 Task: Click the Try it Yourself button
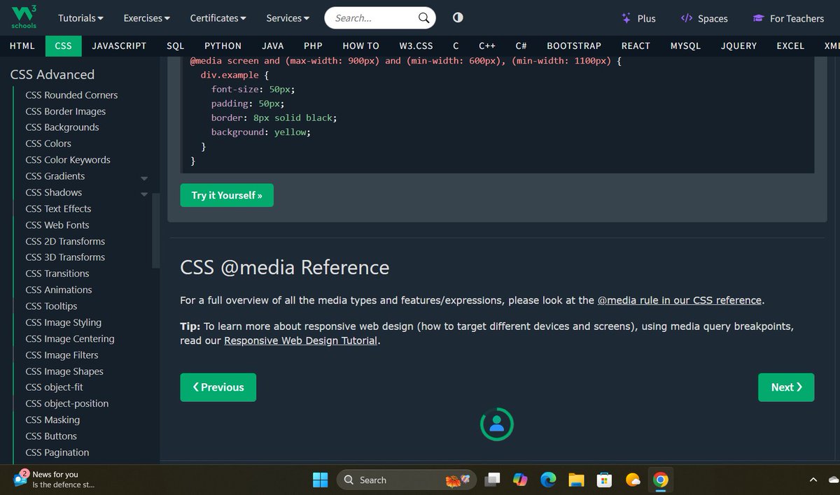point(227,195)
